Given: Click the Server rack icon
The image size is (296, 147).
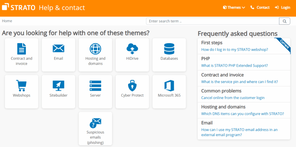Looking at the screenshot, I should 95,86.
